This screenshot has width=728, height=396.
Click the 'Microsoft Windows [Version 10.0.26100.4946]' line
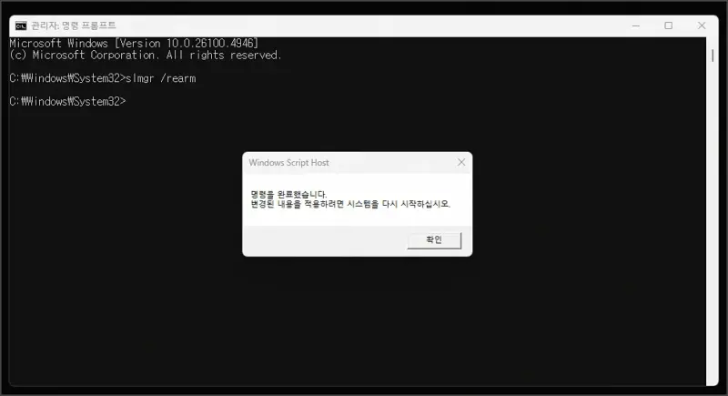tap(134, 43)
